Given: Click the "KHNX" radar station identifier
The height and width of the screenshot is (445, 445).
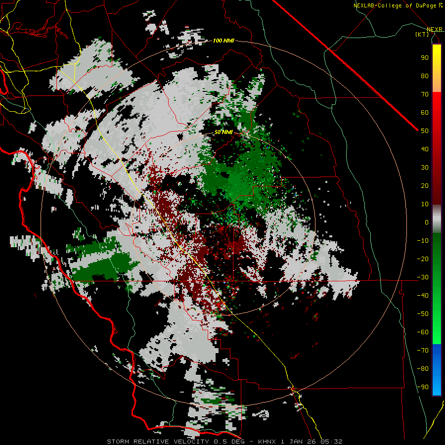Looking at the screenshot, I should pyautogui.click(x=267, y=442).
